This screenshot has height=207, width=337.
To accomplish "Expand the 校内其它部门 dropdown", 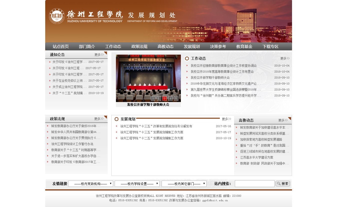I will click(x=184, y=184).
